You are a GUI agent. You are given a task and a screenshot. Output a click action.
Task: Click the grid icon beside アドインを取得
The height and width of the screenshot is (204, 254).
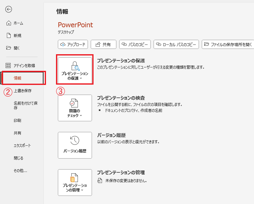click(8, 65)
